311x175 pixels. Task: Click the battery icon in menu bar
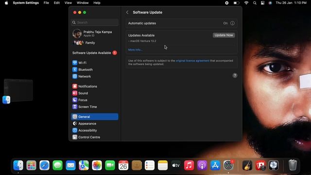click(x=236, y=3)
